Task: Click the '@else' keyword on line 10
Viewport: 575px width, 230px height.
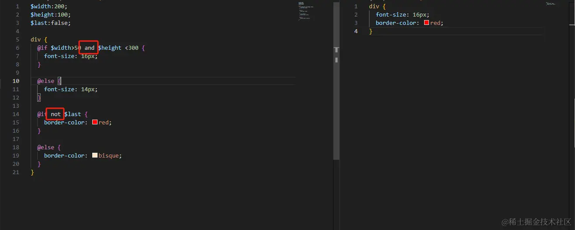Action: click(x=45, y=81)
